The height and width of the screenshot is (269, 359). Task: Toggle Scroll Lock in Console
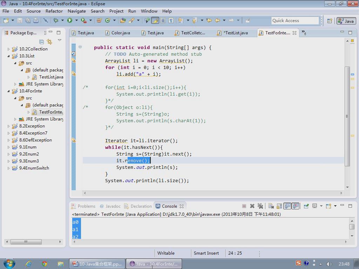(279, 206)
